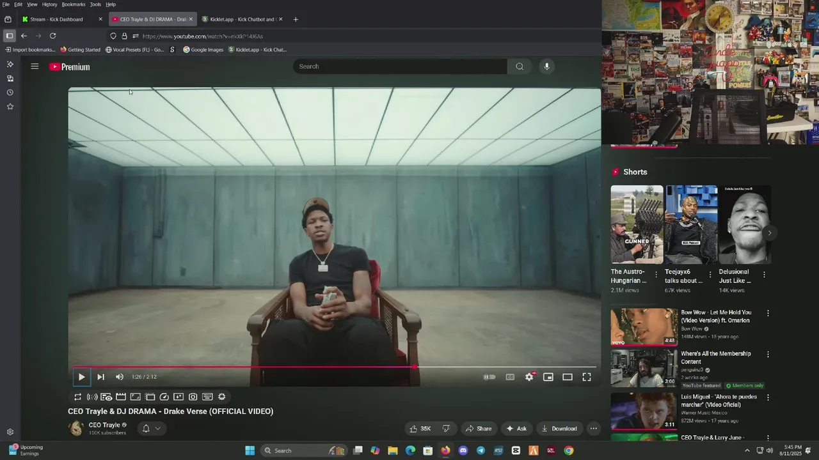The image size is (819, 460).
Task: Open the Tools menu
Action: tap(95, 4)
